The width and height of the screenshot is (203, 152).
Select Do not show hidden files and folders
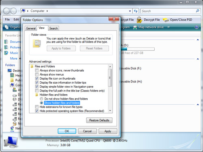41,99
